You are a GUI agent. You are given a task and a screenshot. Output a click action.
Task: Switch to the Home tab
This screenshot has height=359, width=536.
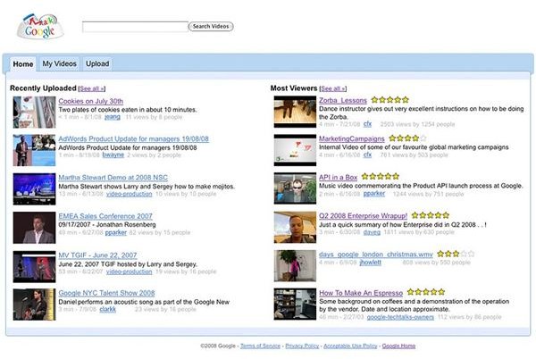[23, 64]
